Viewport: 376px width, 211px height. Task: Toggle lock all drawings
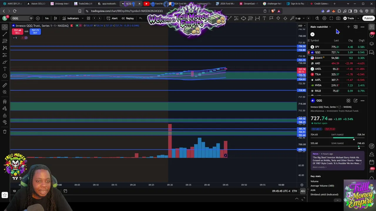pyautogui.click(x=5, y=116)
